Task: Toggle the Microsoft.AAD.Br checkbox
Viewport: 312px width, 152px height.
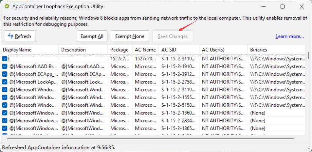Action: (x=5, y=67)
